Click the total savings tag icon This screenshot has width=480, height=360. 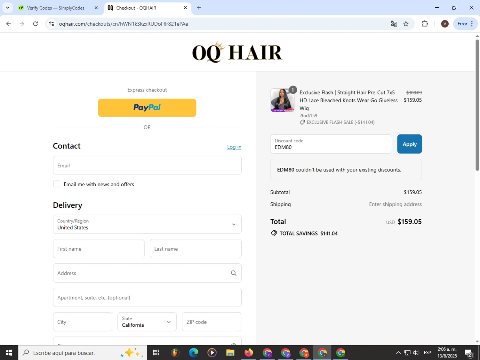[x=274, y=233]
